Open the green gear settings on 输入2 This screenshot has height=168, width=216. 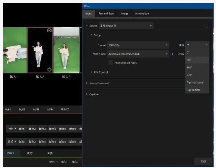point(49,70)
